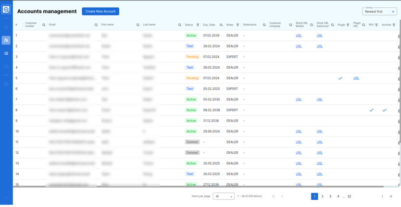Open the accounts icon in the sidebar
This screenshot has height=207, width=401.
pos(6,40)
